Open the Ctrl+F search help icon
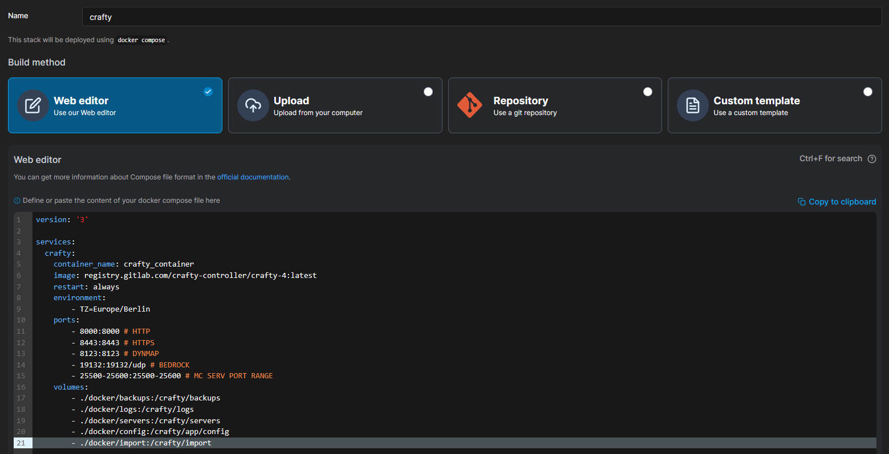This screenshot has height=454, width=889. [x=872, y=159]
